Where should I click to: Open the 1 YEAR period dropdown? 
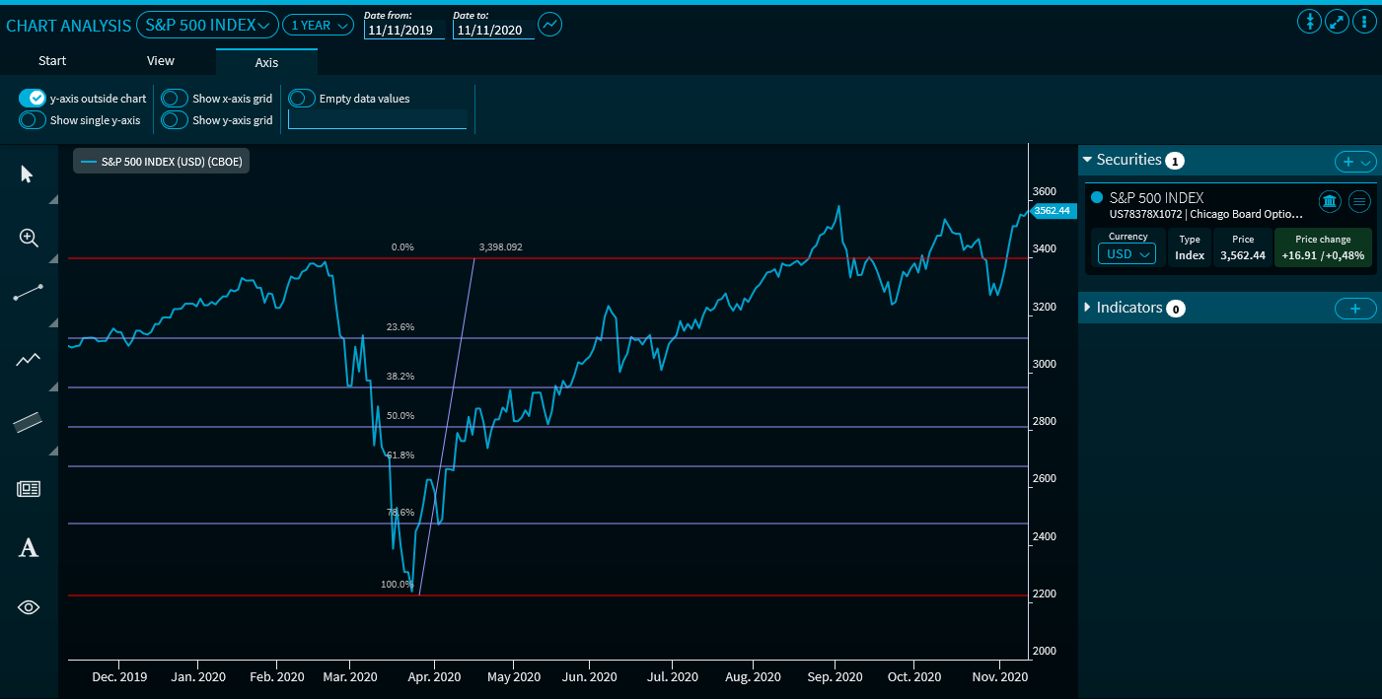[x=318, y=26]
